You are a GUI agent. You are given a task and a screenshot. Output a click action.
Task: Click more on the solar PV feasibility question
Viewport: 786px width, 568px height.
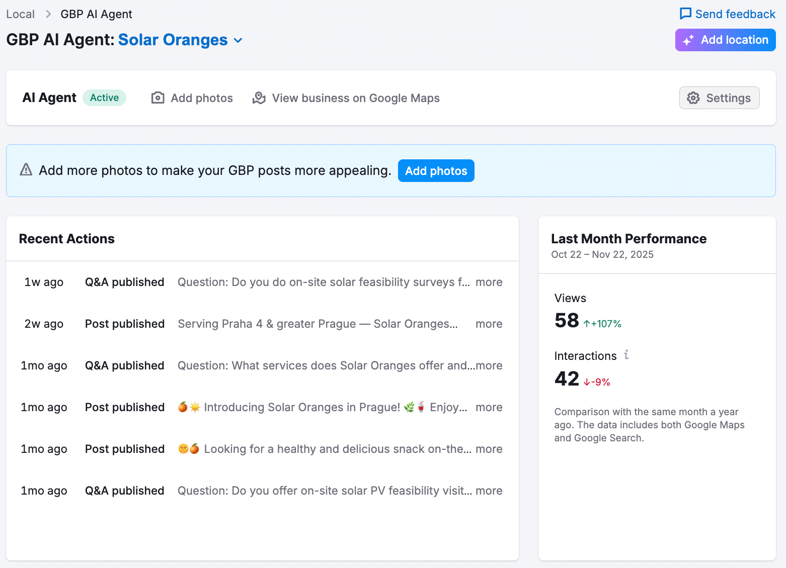point(489,491)
